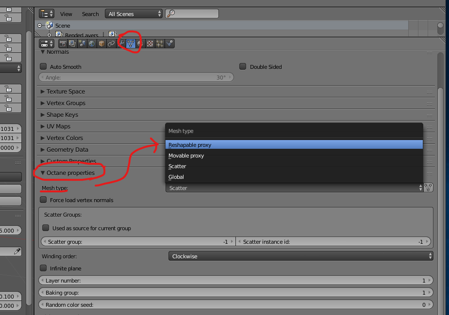Expand the Vertex Colors panel
This screenshot has height=315, width=449.
43,138
